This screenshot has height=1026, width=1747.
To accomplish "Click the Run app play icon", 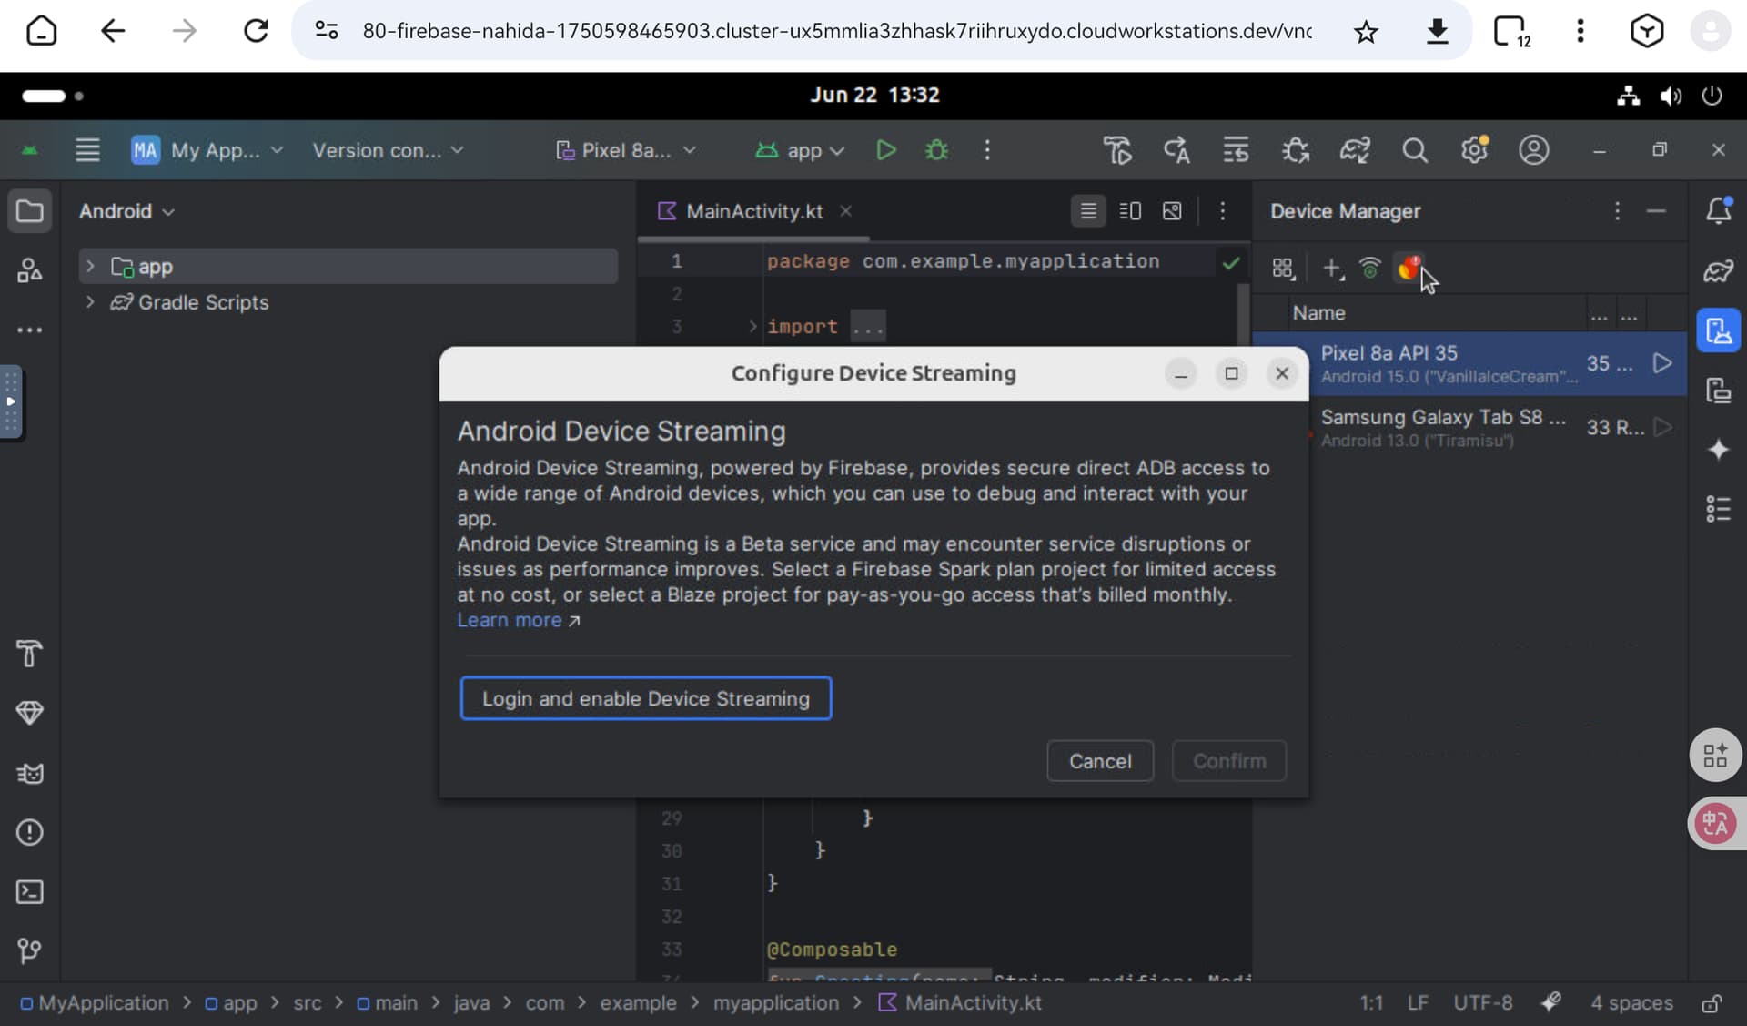I will (x=885, y=150).
